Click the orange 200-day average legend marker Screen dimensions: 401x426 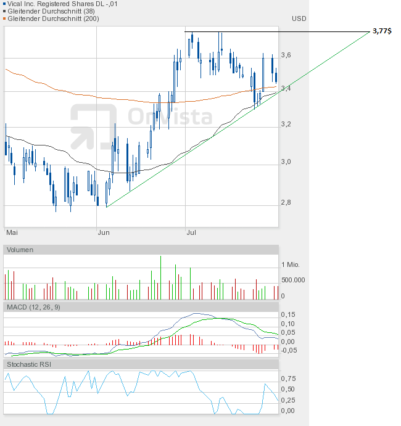point(4,18)
